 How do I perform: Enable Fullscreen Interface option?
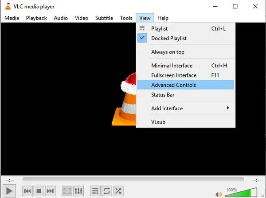(x=185, y=75)
